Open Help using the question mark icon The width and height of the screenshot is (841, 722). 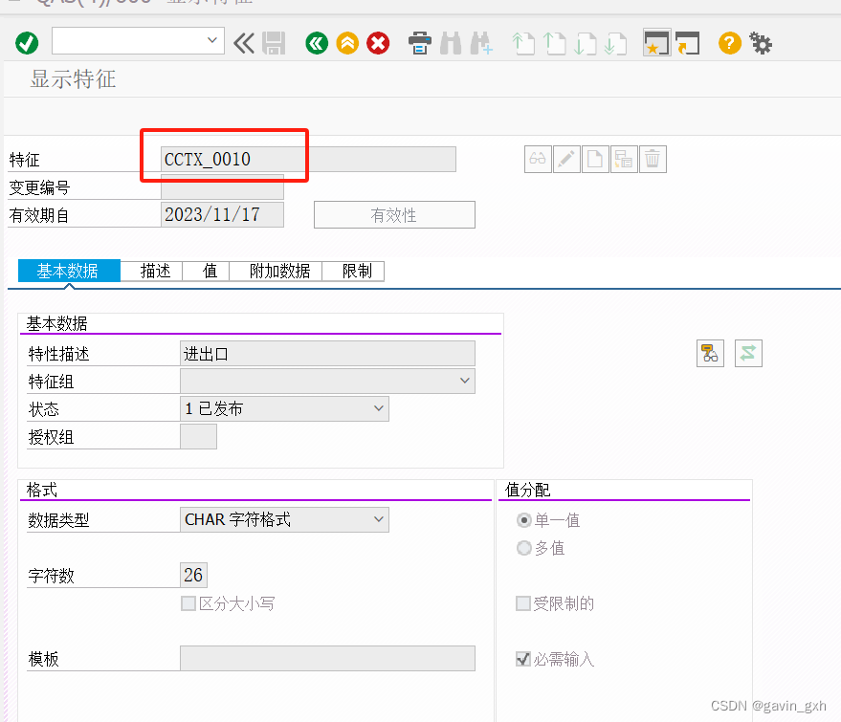pos(728,43)
